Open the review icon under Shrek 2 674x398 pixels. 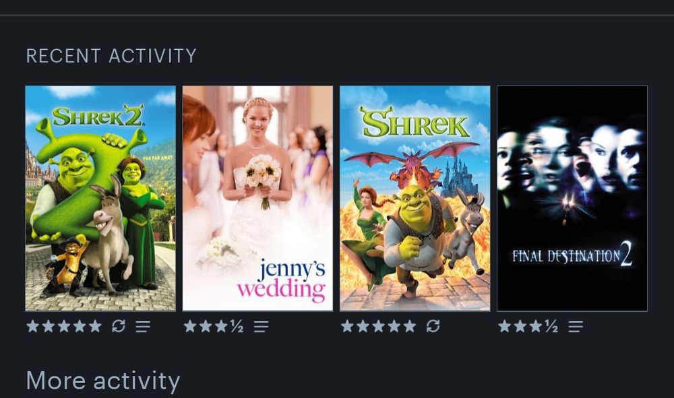tap(143, 327)
